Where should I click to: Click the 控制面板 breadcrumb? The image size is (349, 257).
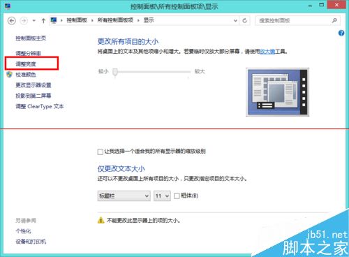77,20
